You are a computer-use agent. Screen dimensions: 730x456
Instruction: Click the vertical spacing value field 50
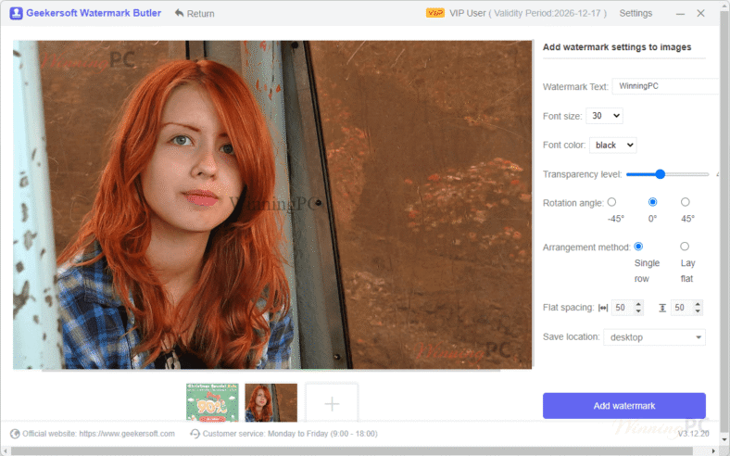[681, 308]
